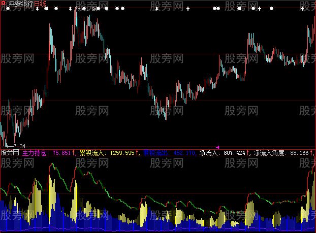Screen dimensions: 316x233
Task: Click the 11.79 high price annotation
Action: [89, 9]
